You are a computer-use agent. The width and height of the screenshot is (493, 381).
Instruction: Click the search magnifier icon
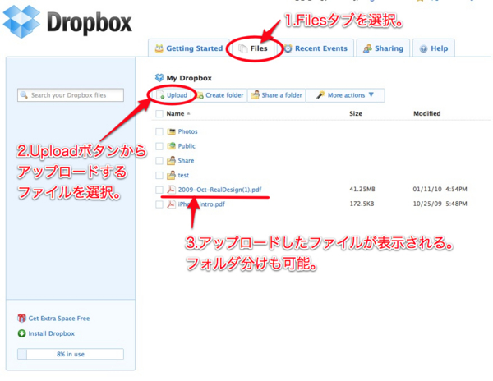point(24,94)
